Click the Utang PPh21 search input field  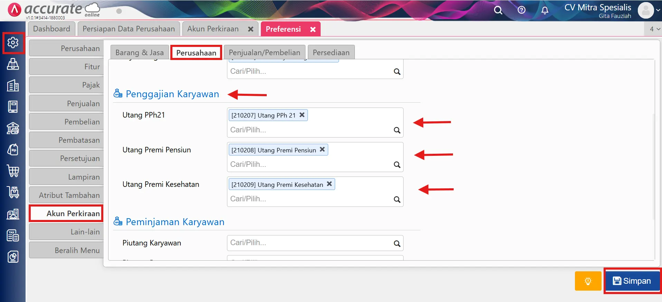tap(309, 130)
